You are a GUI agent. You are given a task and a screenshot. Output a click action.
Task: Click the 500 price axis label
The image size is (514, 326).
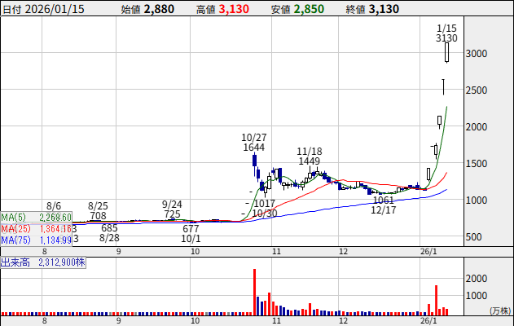tap(473, 237)
